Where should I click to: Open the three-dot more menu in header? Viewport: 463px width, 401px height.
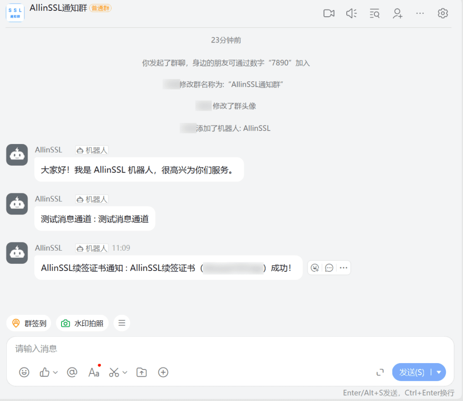(x=420, y=14)
